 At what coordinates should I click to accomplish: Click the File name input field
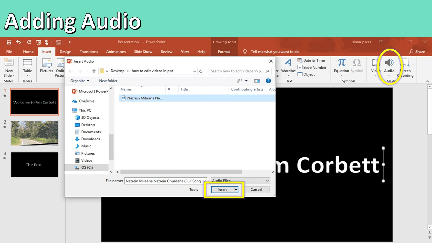coord(165,181)
